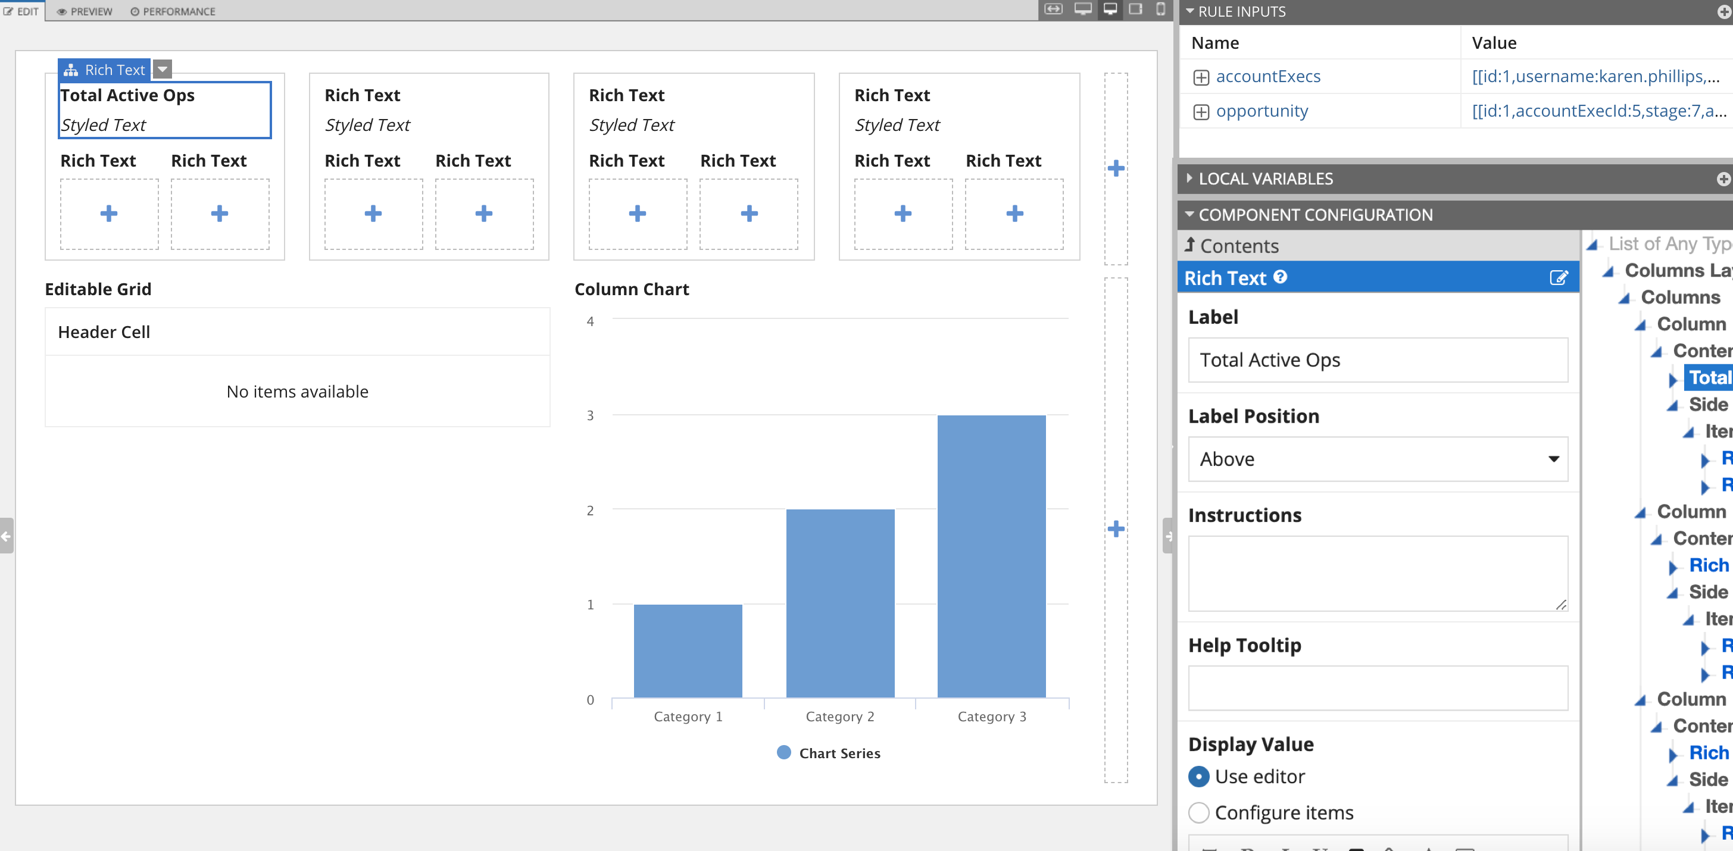This screenshot has height=851, width=1733.
Task: Collapse the List of Any Type tree node
Action: point(1593,245)
